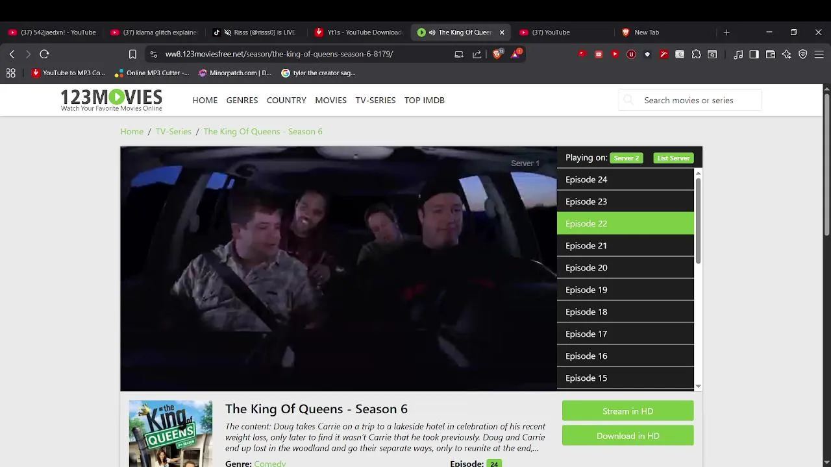Open YouTube to MP3 Co... bookmark

(x=68, y=73)
